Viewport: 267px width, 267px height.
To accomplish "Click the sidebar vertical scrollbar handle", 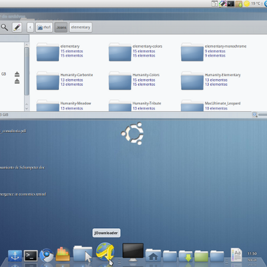I will pyautogui.click(x=27, y=71).
